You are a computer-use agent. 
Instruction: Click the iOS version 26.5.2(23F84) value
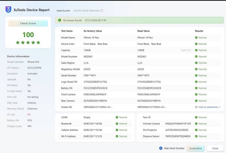click(x=34, y=68)
